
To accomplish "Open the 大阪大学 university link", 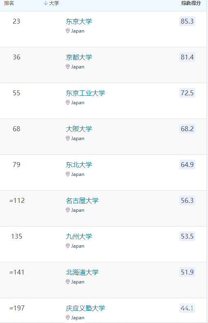I will pyautogui.click(x=79, y=129).
